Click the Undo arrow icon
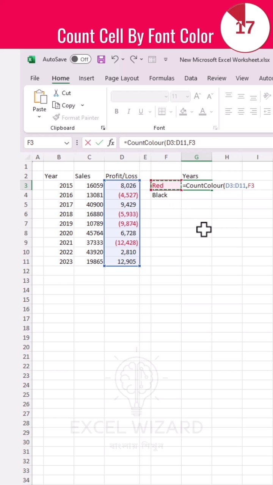The width and height of the screenshot is (273, 485). click(x=115, y=59)
